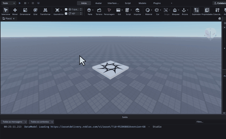226x139 pixels.
Task: Open Todos os contextos dropdown
Action: click(41, 122)
